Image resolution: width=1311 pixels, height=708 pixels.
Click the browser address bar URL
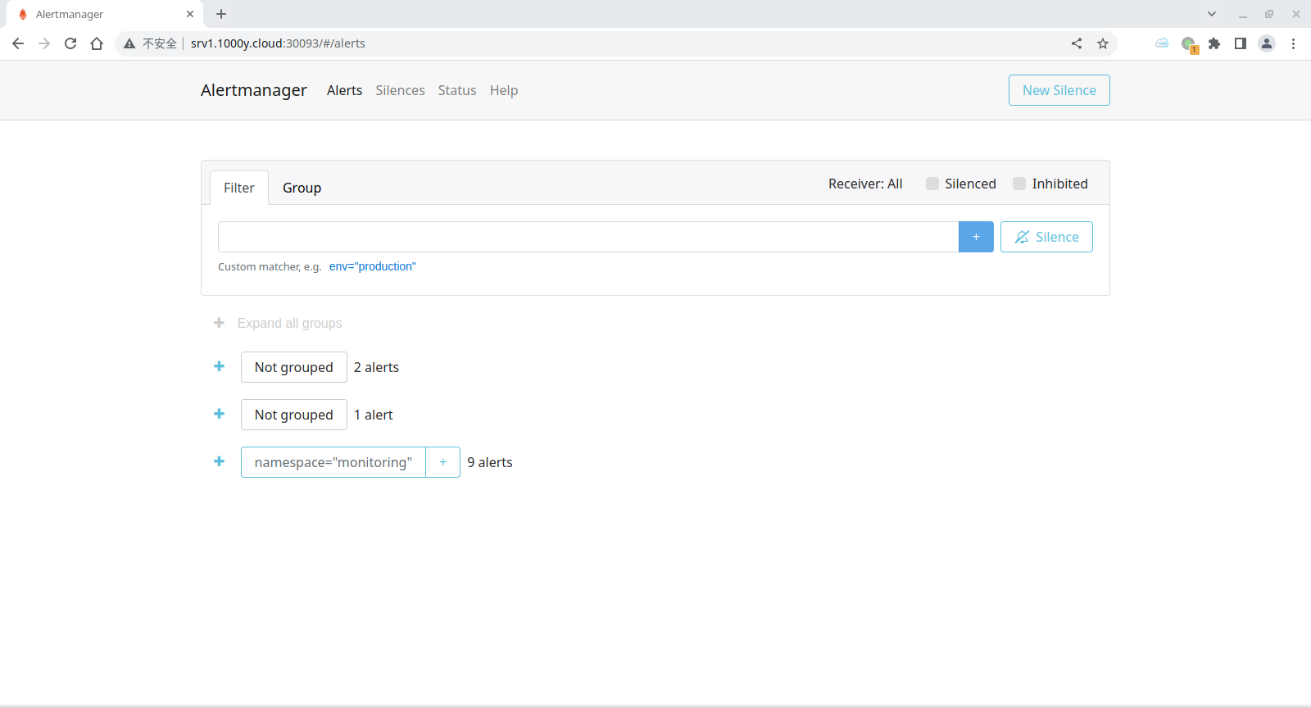click(278, 43)
